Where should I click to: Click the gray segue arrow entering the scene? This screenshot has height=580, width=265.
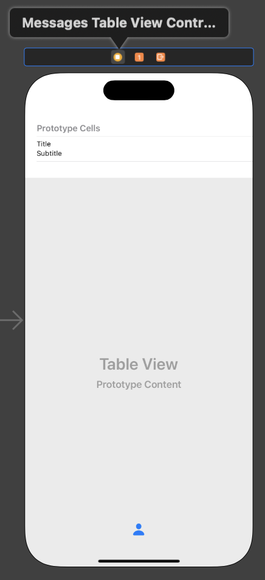pyautogui.click(x=12, y=320)
